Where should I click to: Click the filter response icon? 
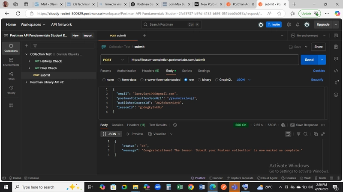tap(298, 134)
